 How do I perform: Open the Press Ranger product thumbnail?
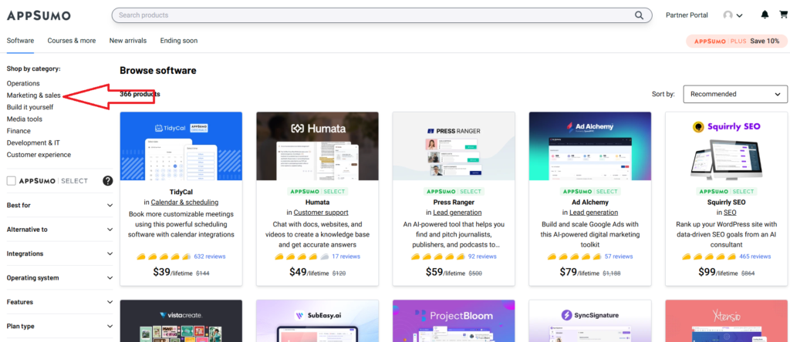click(454, 146)
